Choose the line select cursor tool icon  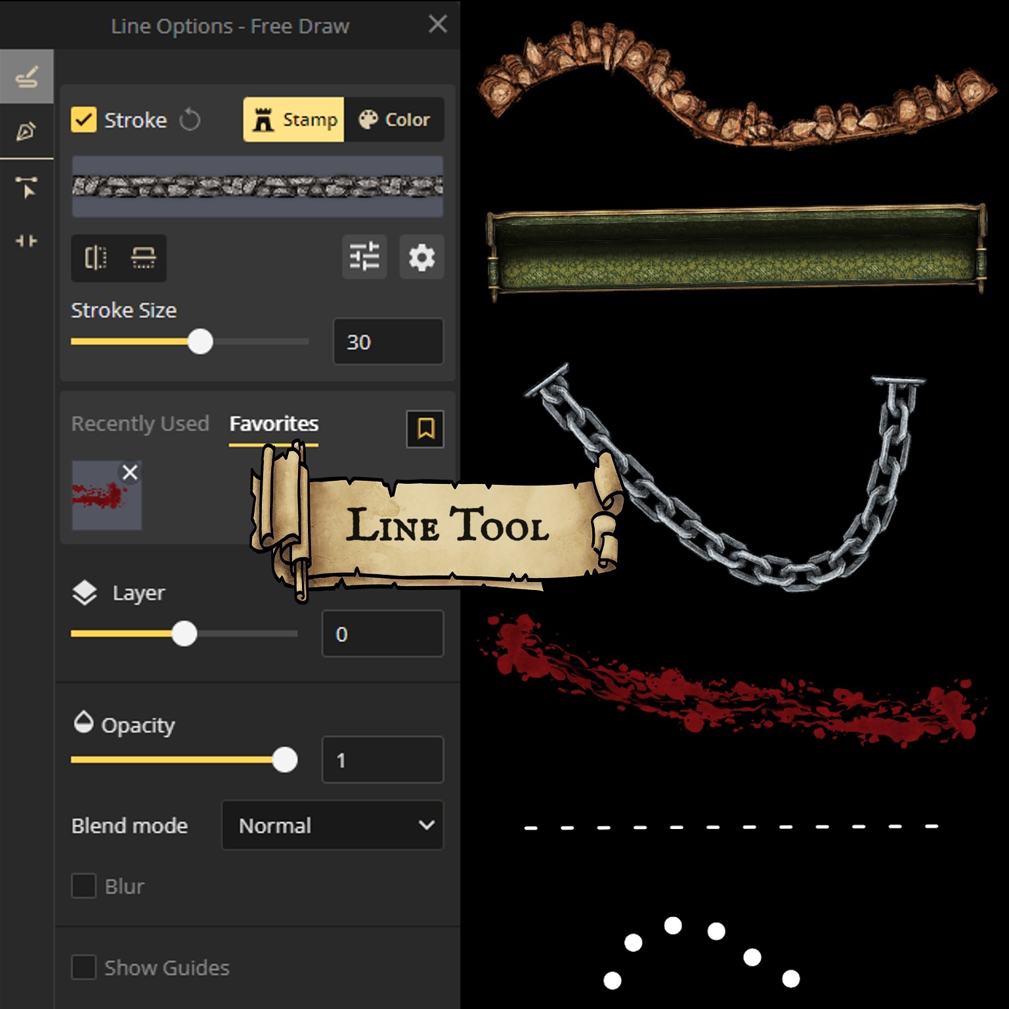26,187
